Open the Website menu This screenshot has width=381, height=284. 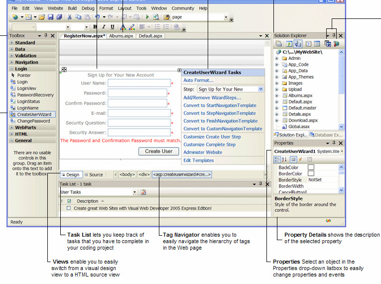point(55,8)
